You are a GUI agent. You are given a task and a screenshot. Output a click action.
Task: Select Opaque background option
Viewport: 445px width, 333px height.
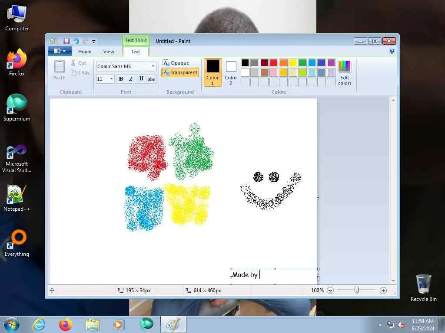(176, 62)
